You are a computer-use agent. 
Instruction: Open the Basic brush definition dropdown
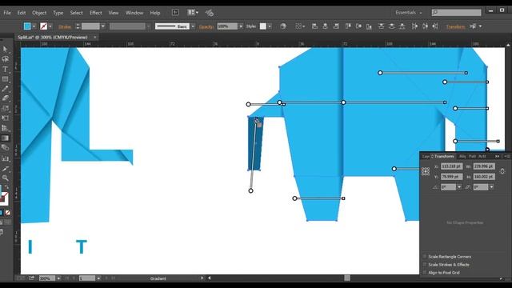(193, 26)
